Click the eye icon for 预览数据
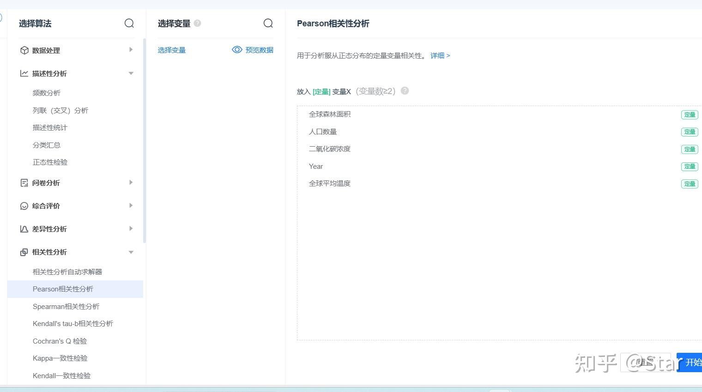Viewport: 702px width, 392px height. pyautogui.click(x=237, y=50)
